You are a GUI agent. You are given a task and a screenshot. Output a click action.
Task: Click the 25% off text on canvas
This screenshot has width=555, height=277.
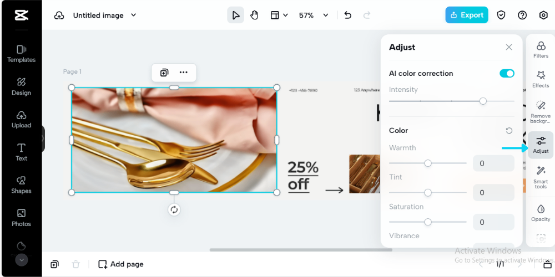[x=303, y=176]
